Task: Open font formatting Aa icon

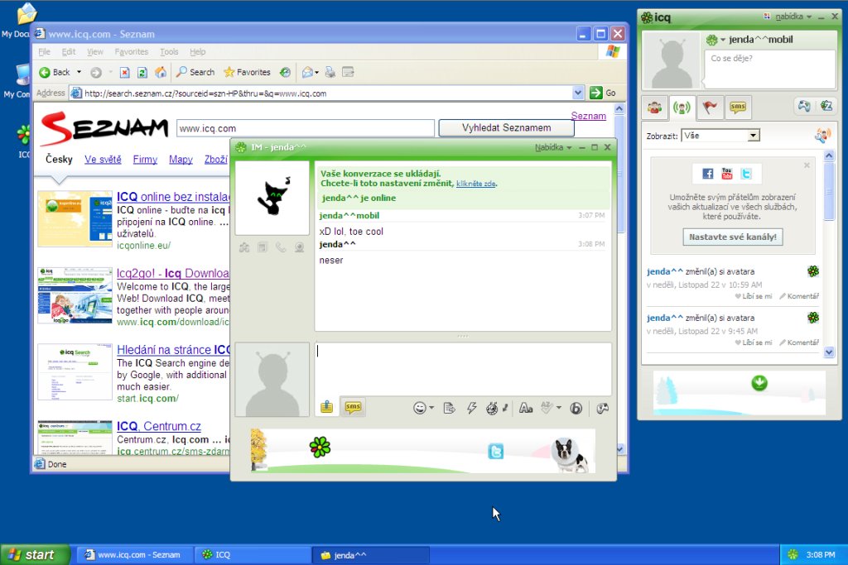Action: pyautogui.click(x=526, y=408)
